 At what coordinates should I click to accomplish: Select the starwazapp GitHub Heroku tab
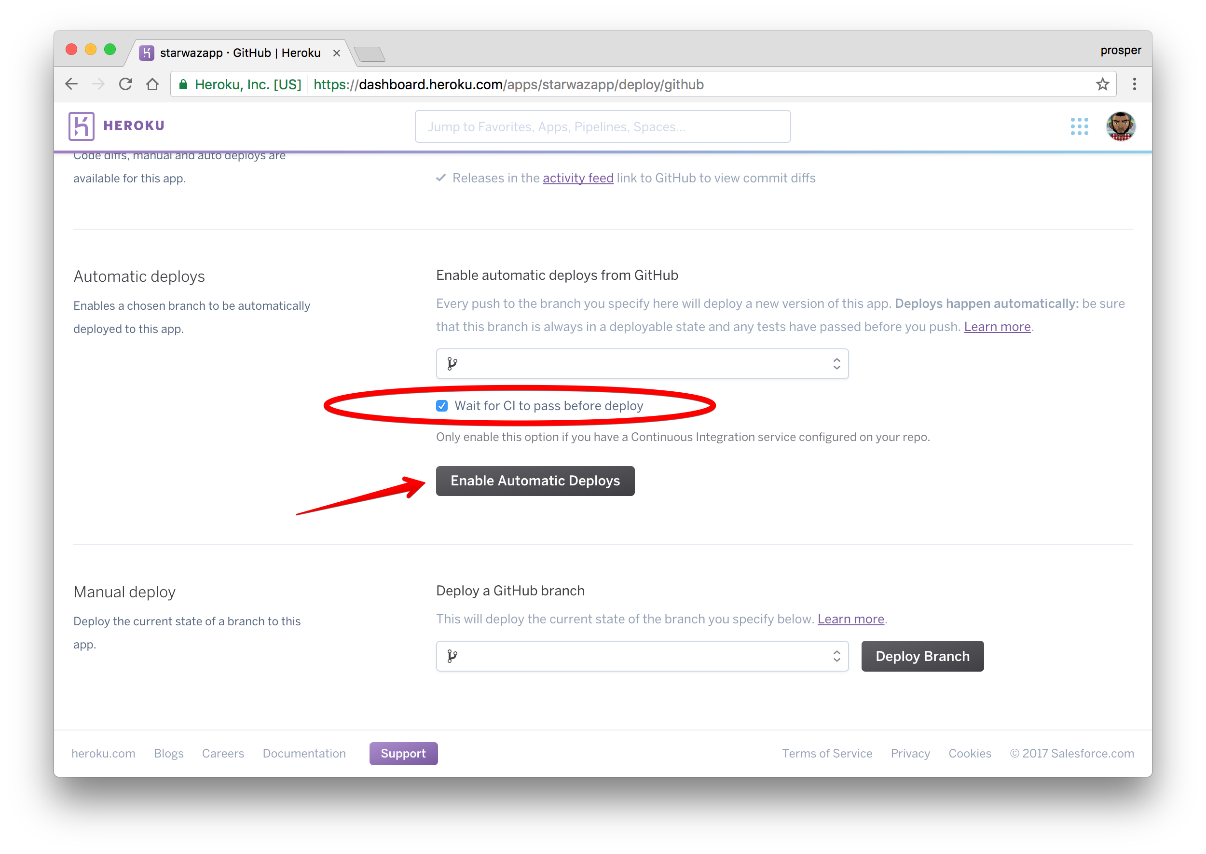click(x=240, y=53)
